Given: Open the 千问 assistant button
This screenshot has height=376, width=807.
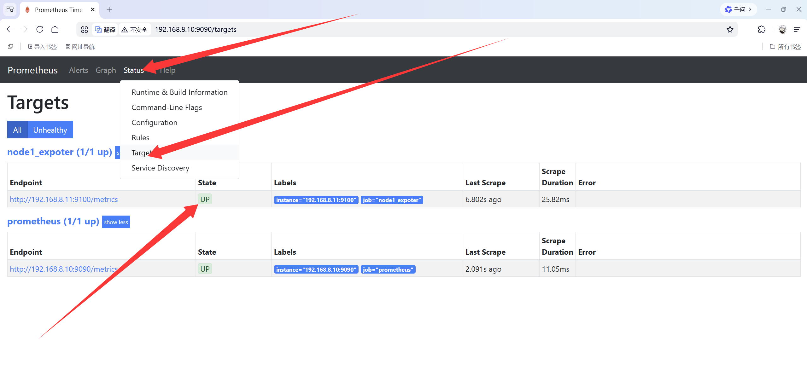Looking at the screenshot, I should point(738,9).
